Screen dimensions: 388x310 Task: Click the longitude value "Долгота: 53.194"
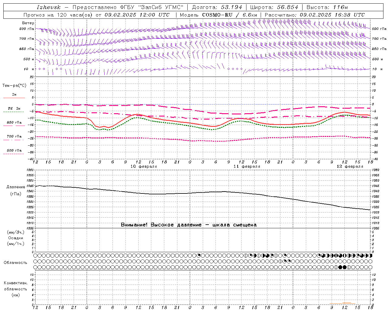217,7
